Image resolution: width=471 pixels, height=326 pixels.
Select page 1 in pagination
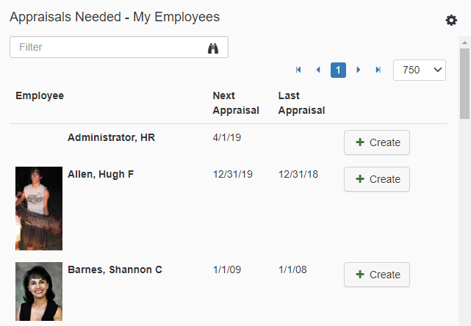point(338,70)
